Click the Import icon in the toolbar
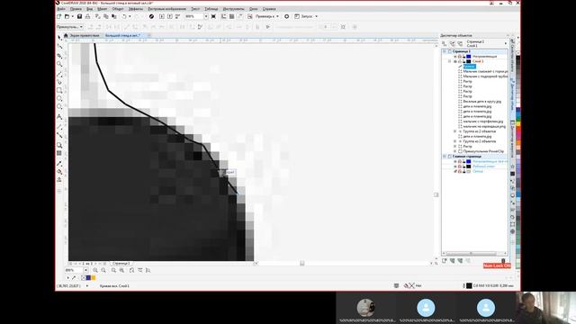Viewport: 576px width, 324px height. [162, 16]
